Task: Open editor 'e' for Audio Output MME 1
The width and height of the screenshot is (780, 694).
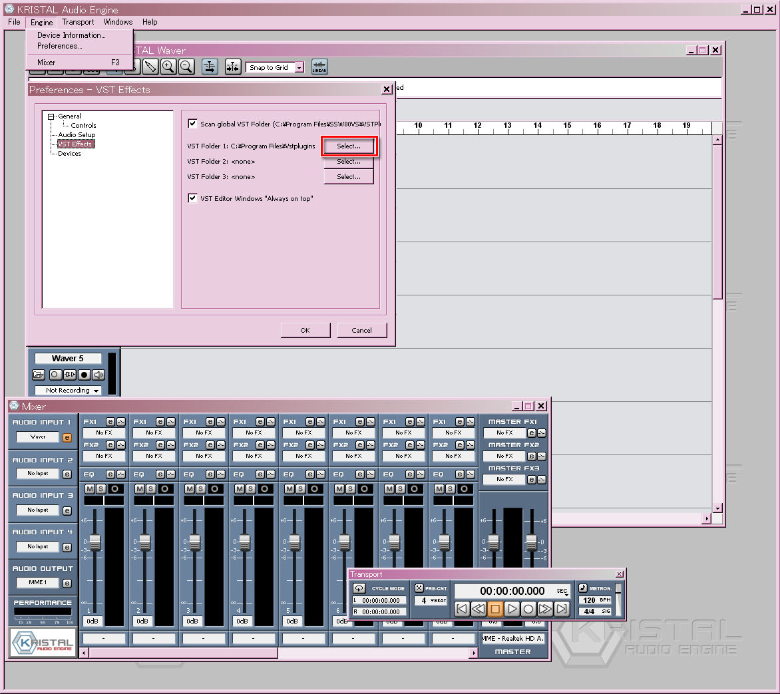Action: (x=67, y=583)
